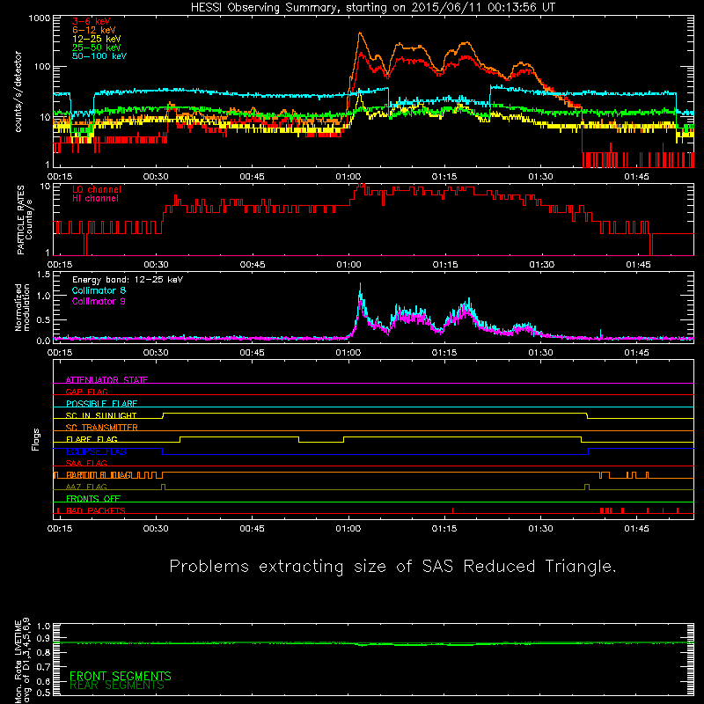Click the "SAA FLAG" label
The height and width of the screenshot is (704, 704).
pos(86,463)
